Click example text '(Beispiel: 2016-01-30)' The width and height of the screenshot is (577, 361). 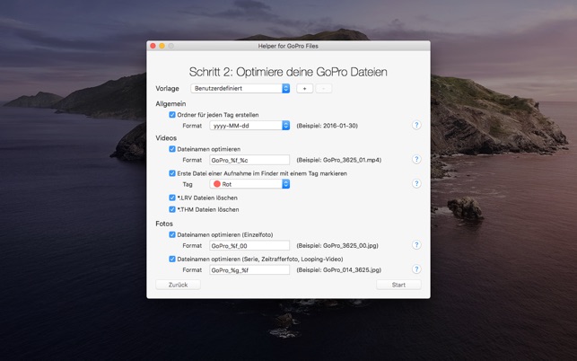coord(328,126)
